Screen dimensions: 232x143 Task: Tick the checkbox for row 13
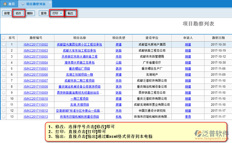pyautogui.click(x=3, y=117)
